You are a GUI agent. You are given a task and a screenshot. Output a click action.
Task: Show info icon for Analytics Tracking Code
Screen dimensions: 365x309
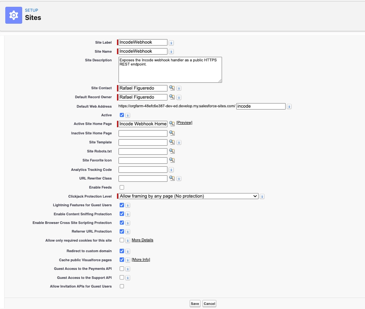171,170
